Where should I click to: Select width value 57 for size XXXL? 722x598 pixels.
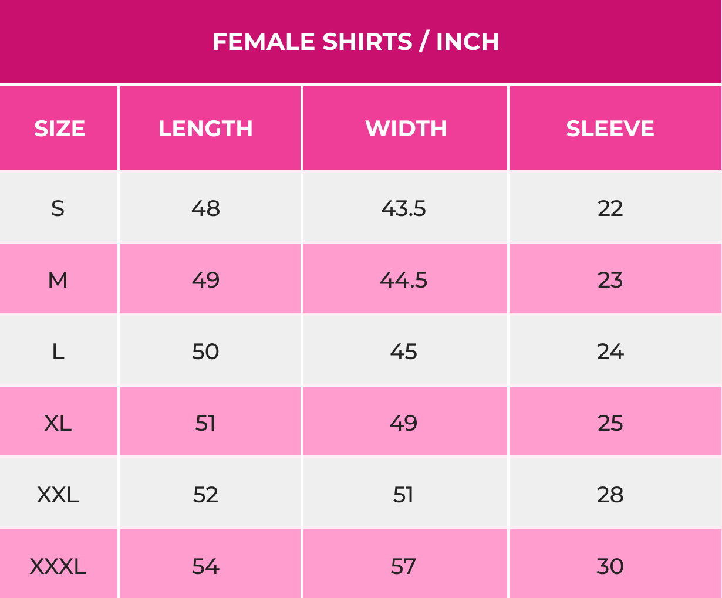point(404,566)
